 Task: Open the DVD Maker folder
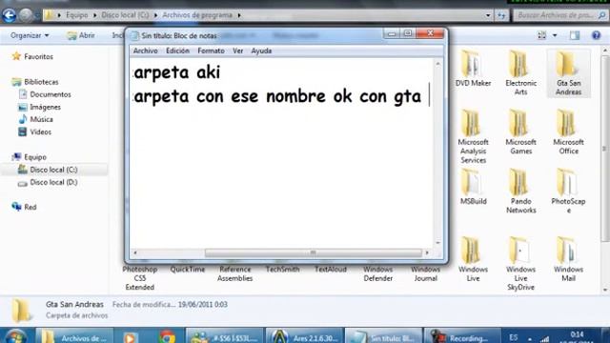[473, 69]
